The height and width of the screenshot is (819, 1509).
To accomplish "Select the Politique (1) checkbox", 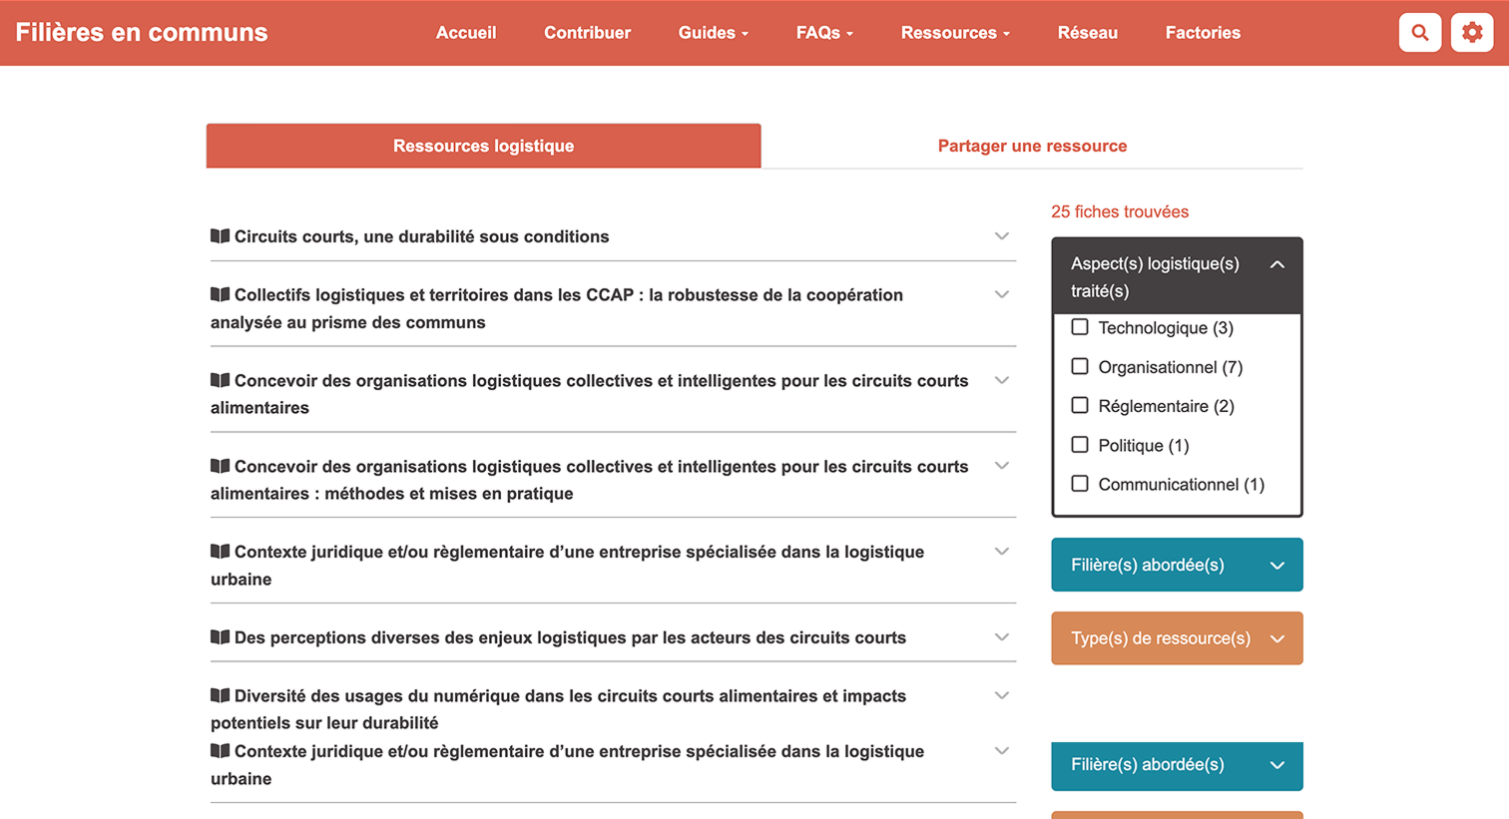I will 1080,445.
